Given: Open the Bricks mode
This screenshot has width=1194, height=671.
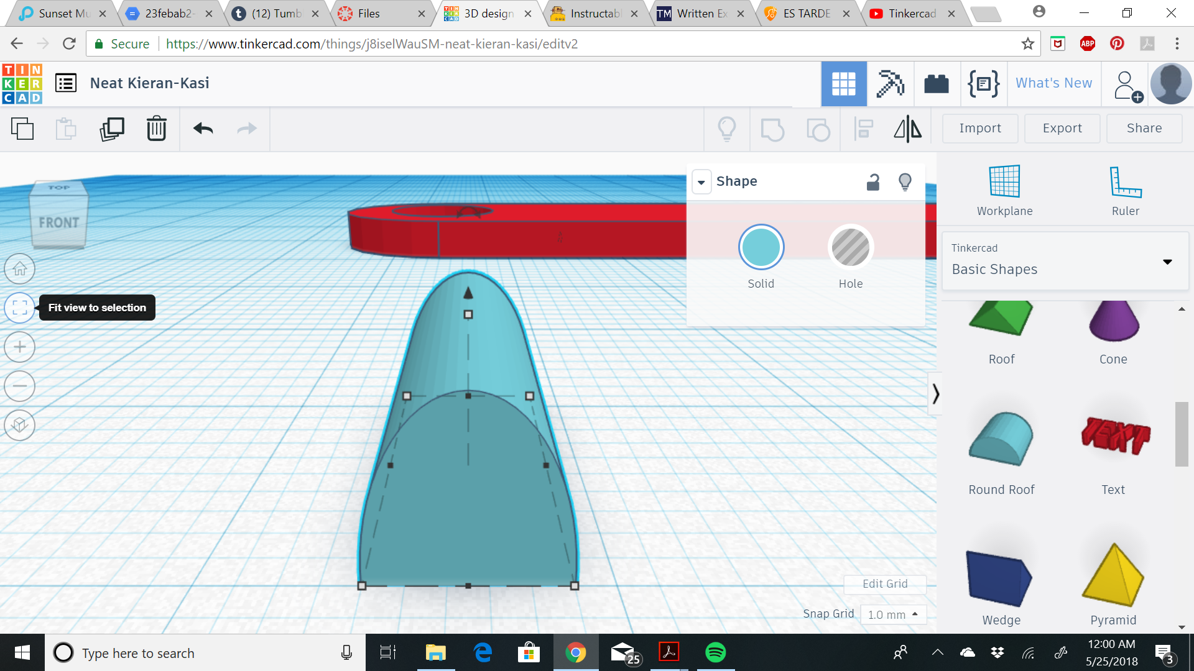Looking at the screenshot, I should [937, 84].
